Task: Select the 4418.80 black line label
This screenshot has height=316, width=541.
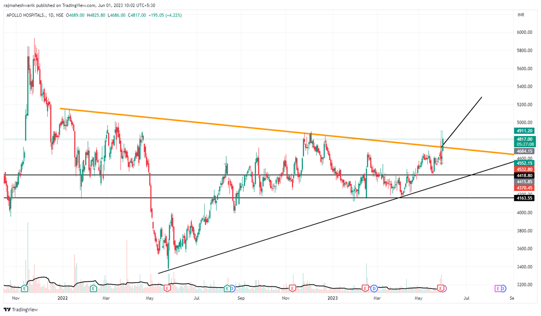Action: 524,175
